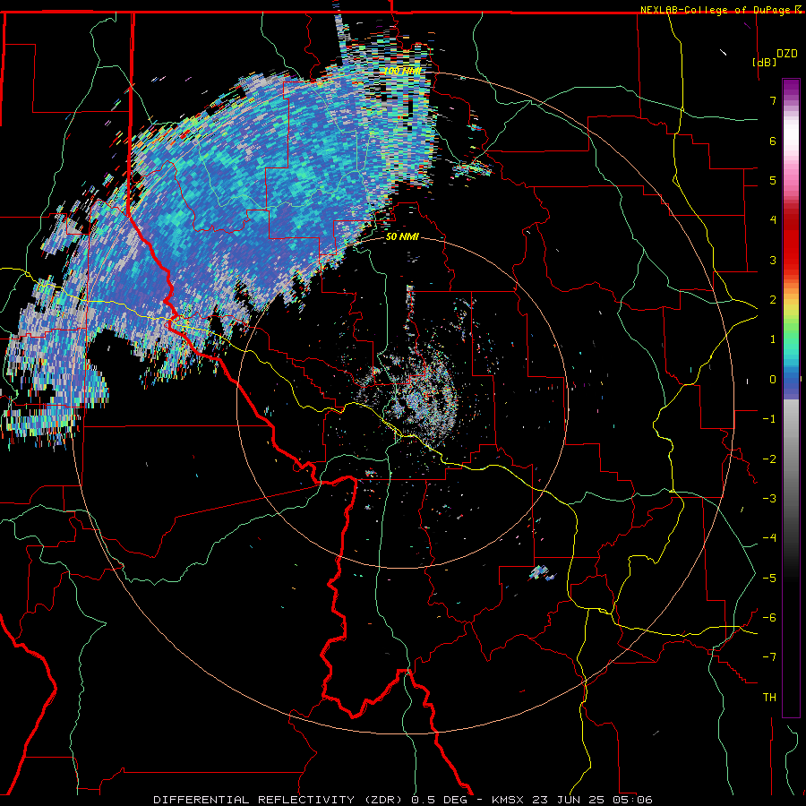Click the 4 dB value on color scale
The width and height of the screenshot is (806, 806).
(x=773, y=220)
